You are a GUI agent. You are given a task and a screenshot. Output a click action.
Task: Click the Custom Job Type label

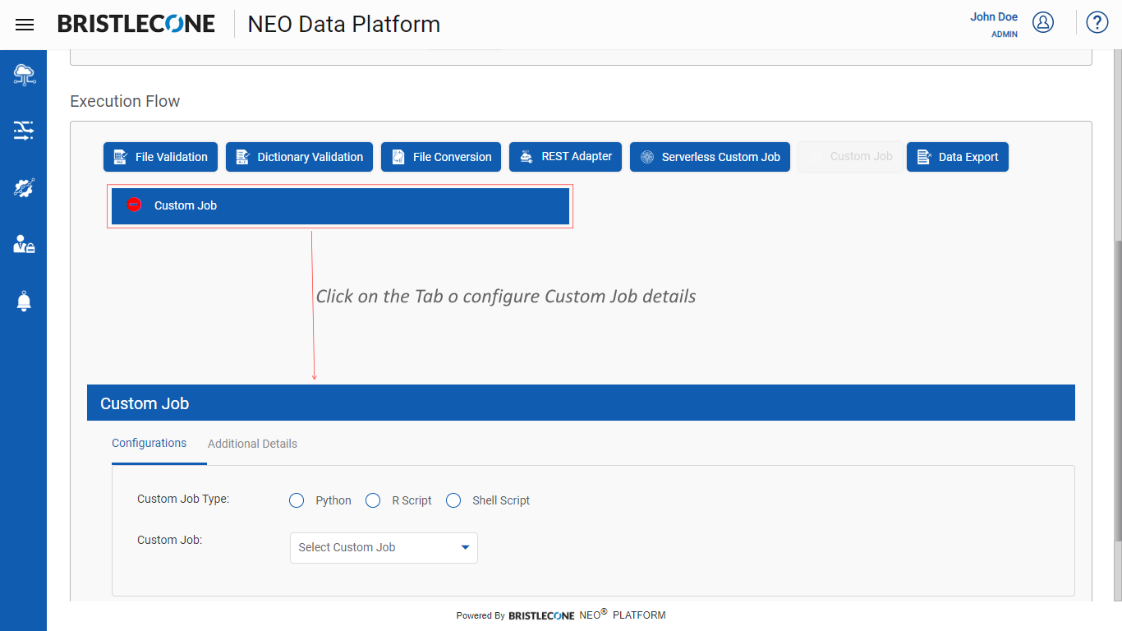[183, 499]
